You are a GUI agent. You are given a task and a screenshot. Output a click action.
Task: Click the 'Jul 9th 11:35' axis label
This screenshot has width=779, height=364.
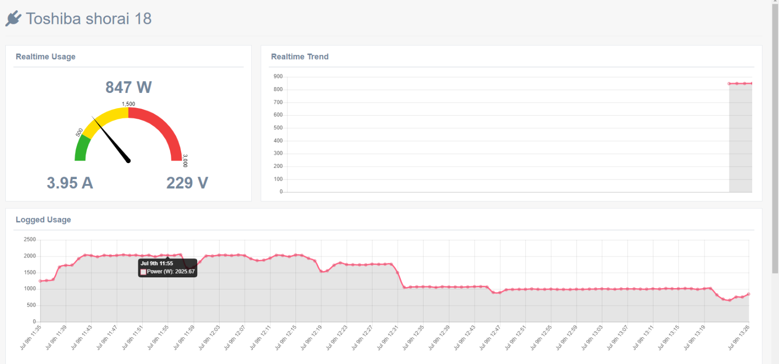31,337
